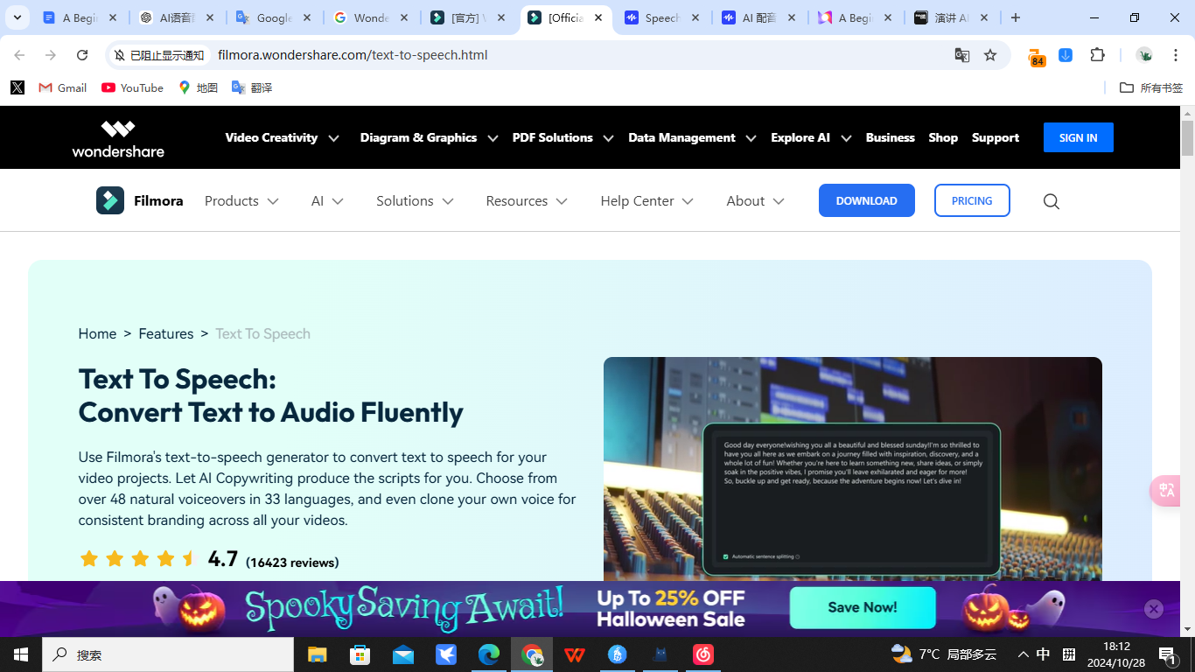1195x672 pixels.
Task: Click the blue download extension icon
Action: coord(1066,55)
